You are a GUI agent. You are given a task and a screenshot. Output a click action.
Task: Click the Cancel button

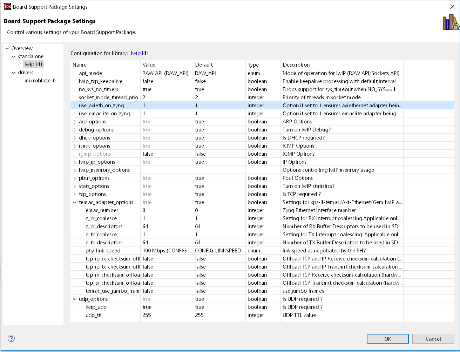[x=433, y=339]
